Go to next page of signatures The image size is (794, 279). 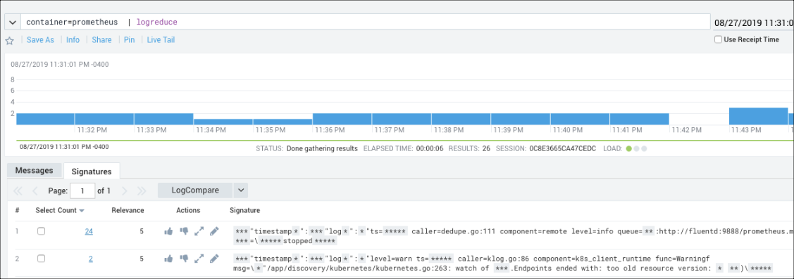click(125, 190)
